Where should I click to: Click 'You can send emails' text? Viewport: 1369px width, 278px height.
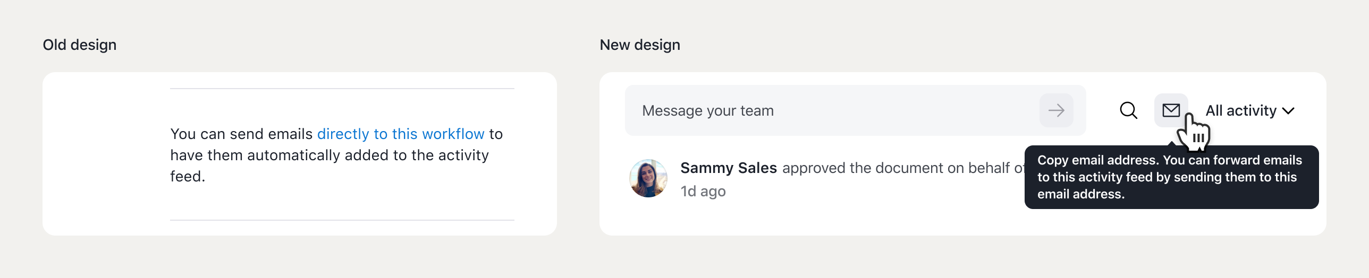click(x=241, y=134)
